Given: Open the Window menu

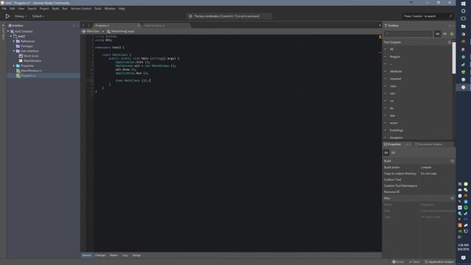Looking at the screenshot, I should click(110, 9).
